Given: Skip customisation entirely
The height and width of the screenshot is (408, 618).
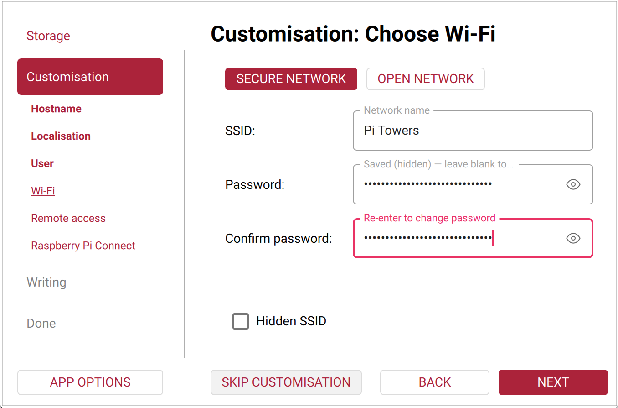Looking at the screenshot, I should click(286, 382).
